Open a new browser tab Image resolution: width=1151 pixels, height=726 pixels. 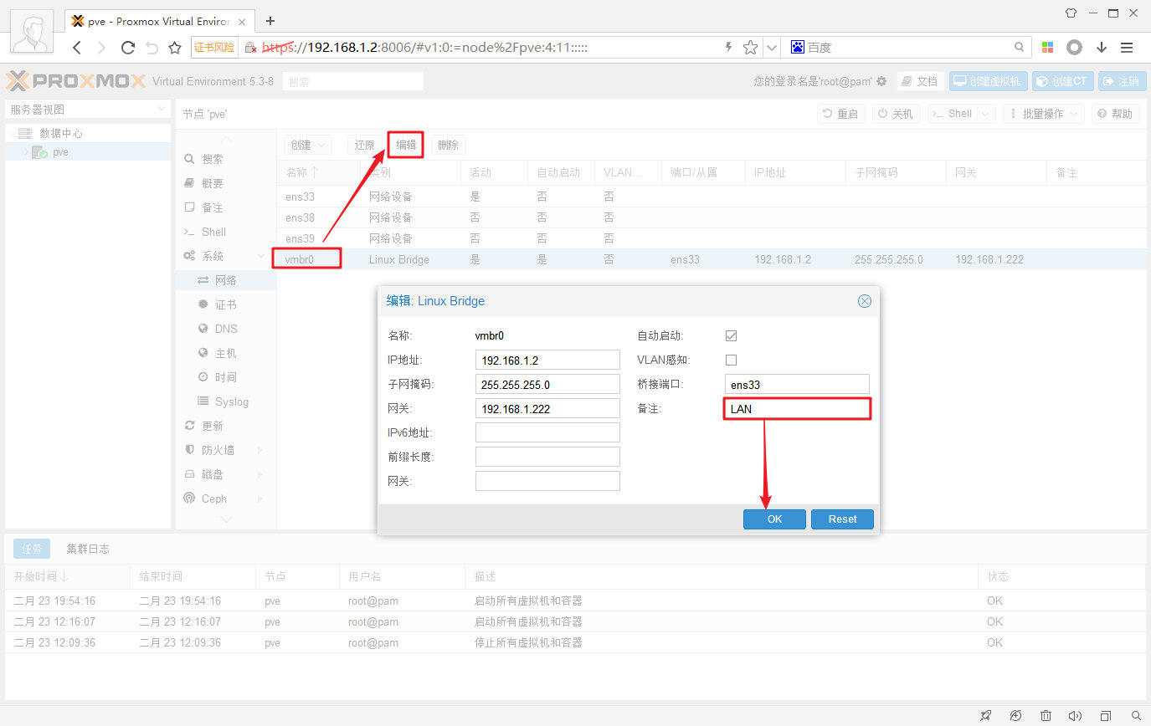(270, 21)
